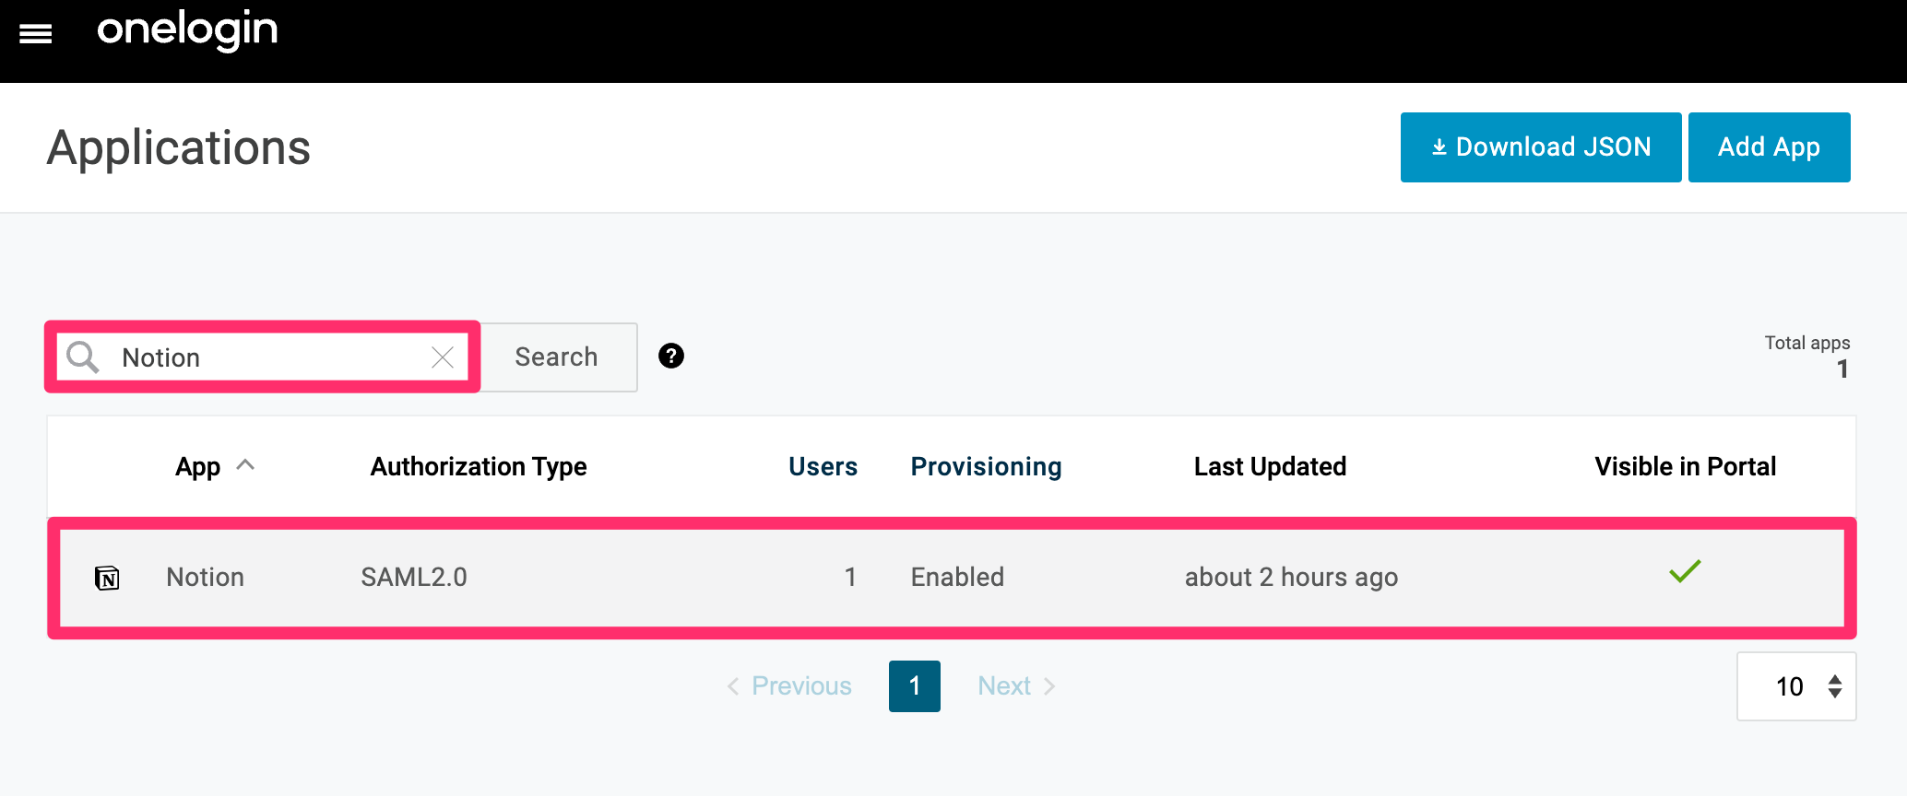The image size is (1907, 796).
Task: Click 'about 2 hours ago' cell
Action: click(1291, 577)
